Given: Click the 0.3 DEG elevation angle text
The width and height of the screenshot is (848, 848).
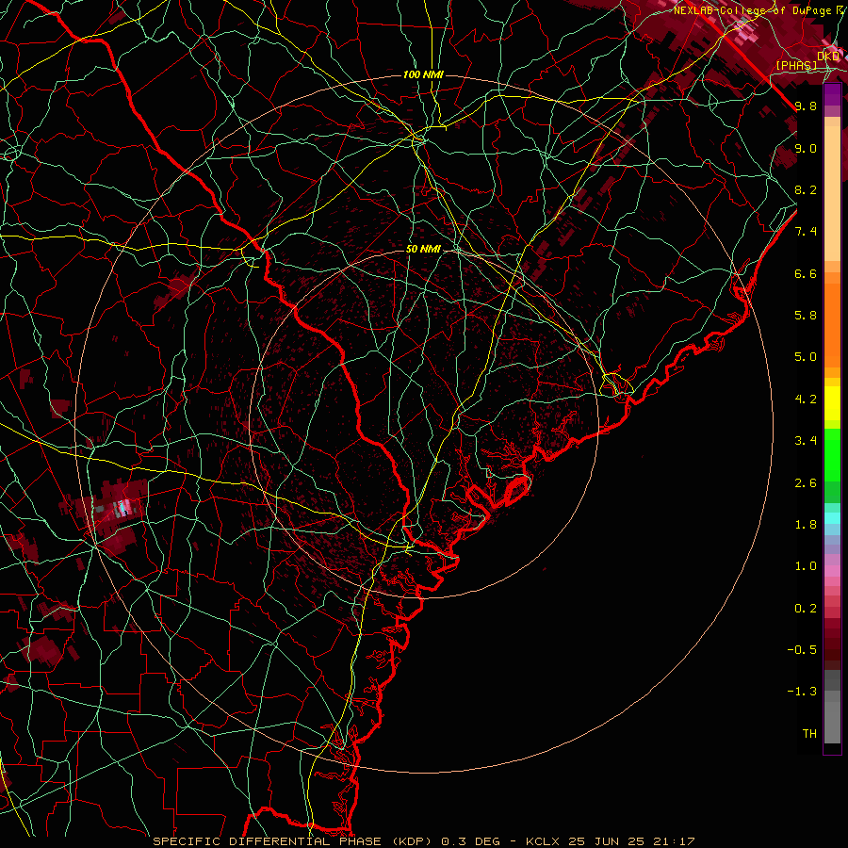Looking at the screenshot, I should pyautogui.click(x=470, y=841).
